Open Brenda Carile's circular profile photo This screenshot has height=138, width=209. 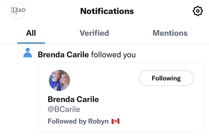[59, 80]
